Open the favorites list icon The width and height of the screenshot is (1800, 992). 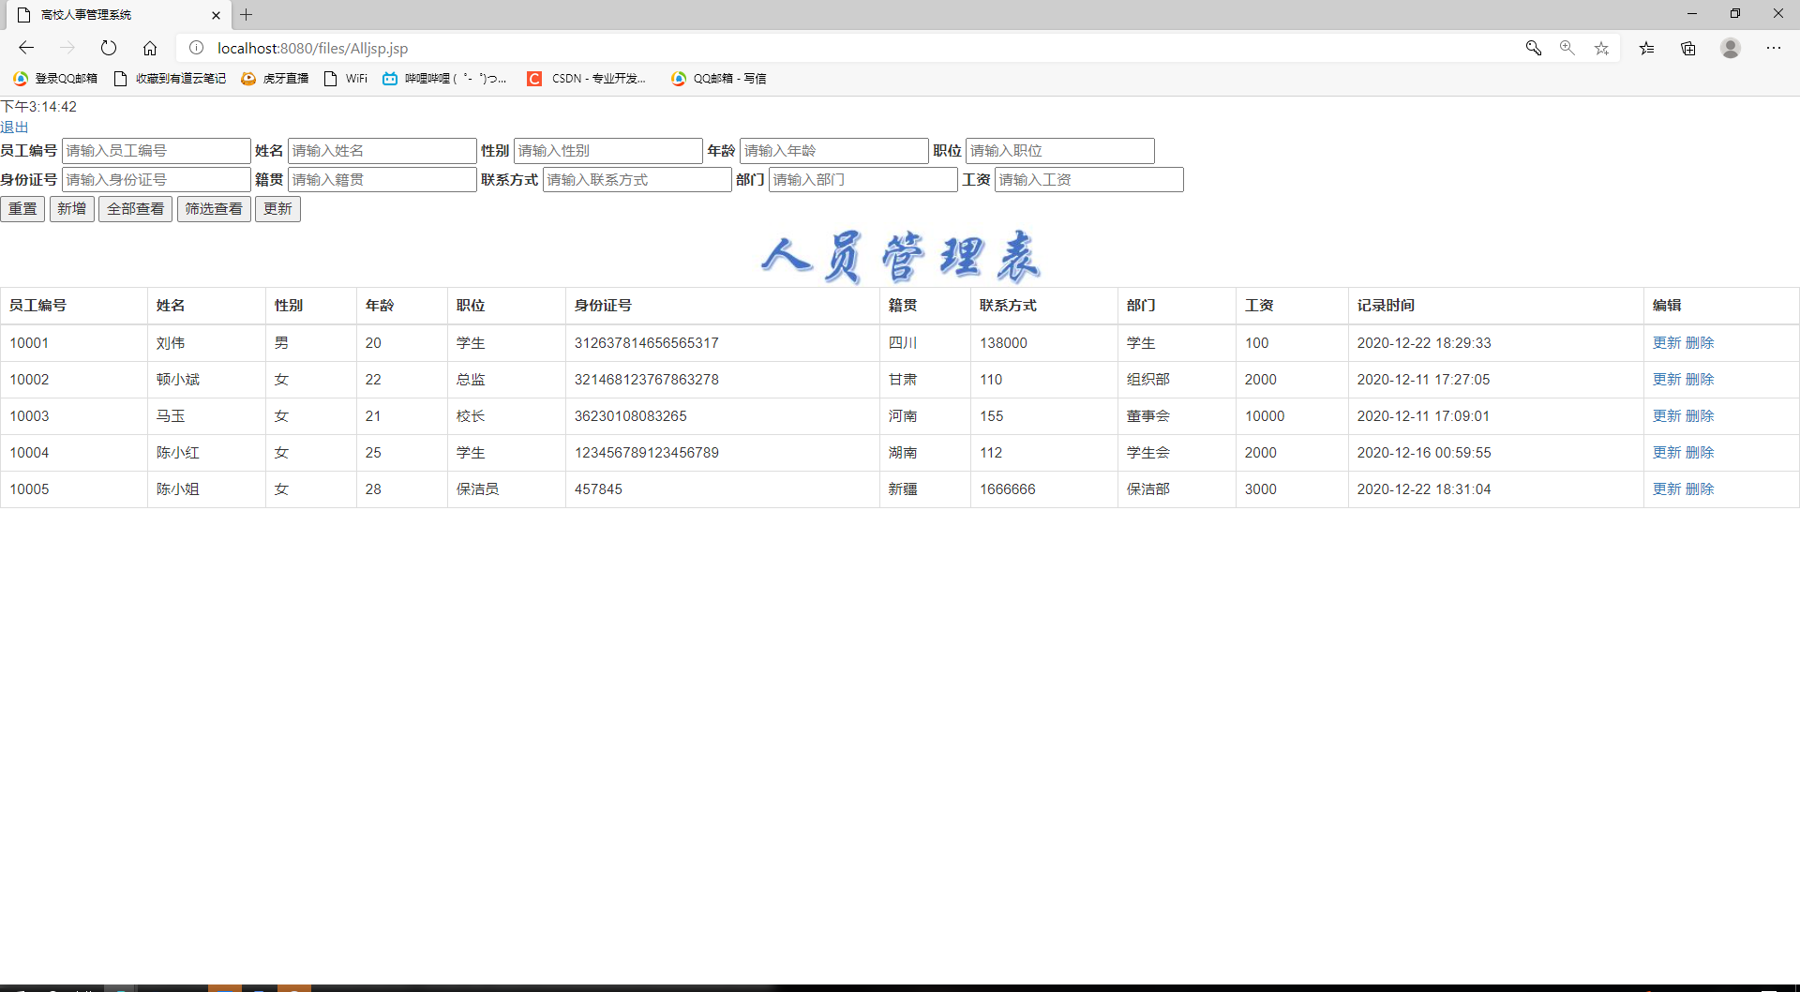[1647, 48]
